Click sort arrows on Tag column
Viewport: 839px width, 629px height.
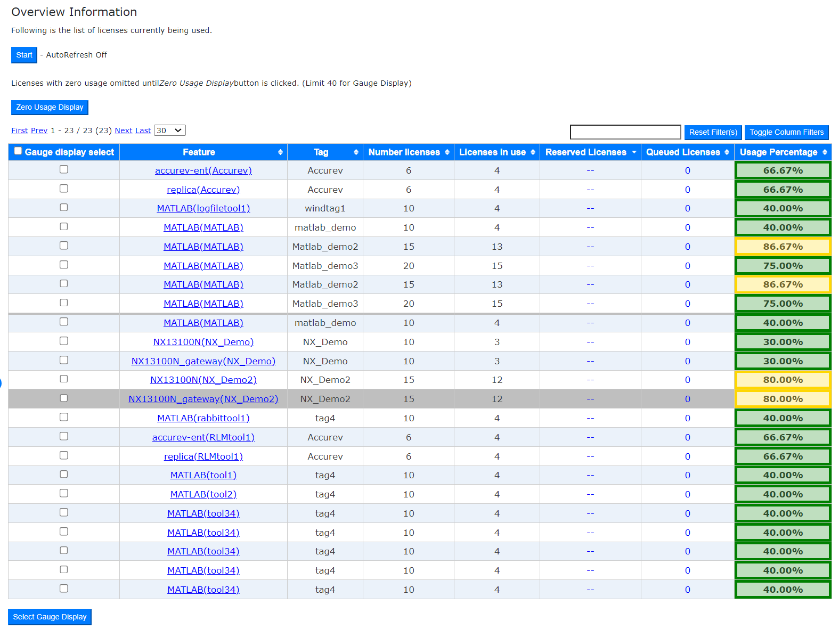point(356,152)
